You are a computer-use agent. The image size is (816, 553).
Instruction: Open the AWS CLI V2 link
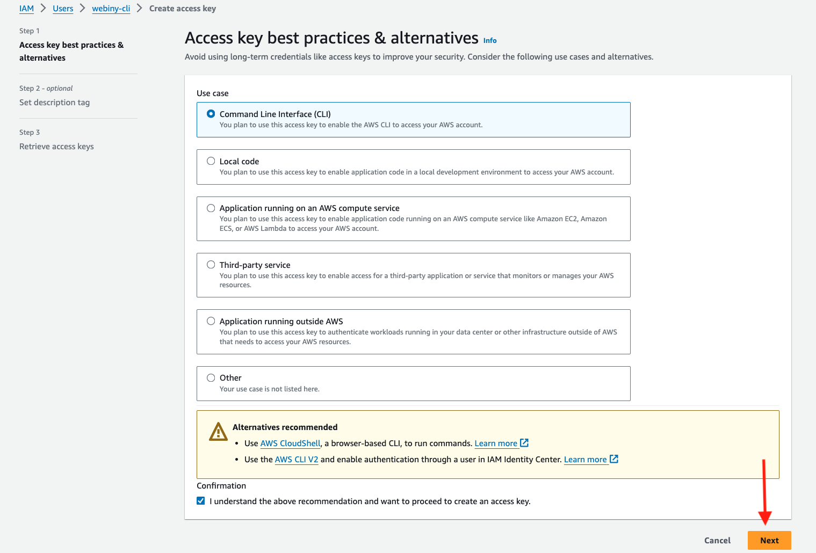click(x=296, y=459)
